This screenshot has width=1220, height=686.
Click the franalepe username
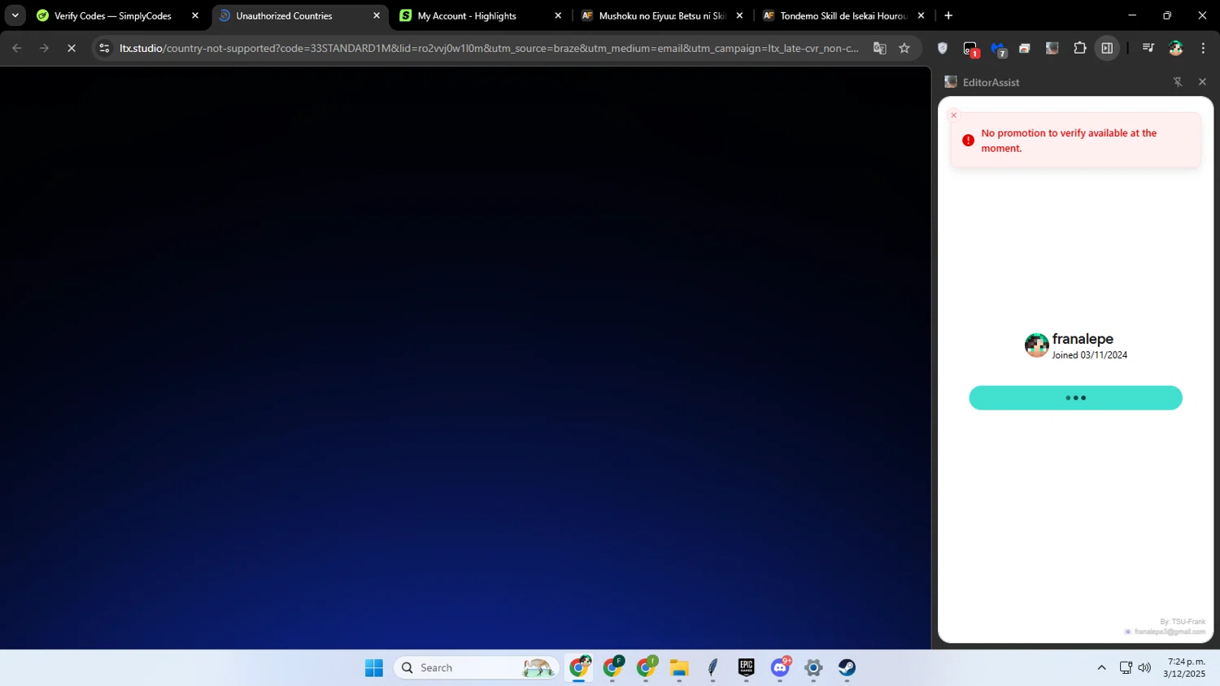coord(1083,339)
